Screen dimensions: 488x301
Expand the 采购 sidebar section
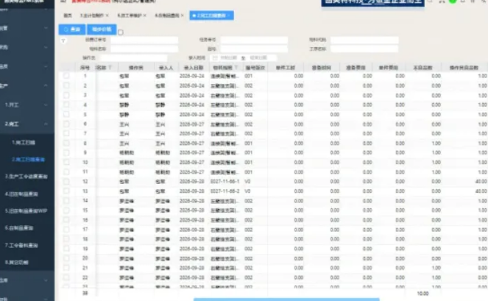(x=46, y=47)
